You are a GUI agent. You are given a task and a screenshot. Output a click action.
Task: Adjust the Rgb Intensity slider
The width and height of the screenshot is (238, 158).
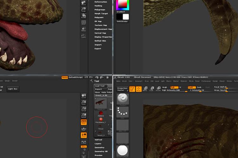pyautogui.click(x=175, y=90)
